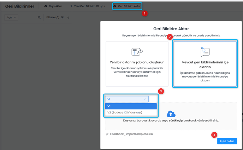
Task: Choose the highlighted V1 option
Action: point(131,106)
